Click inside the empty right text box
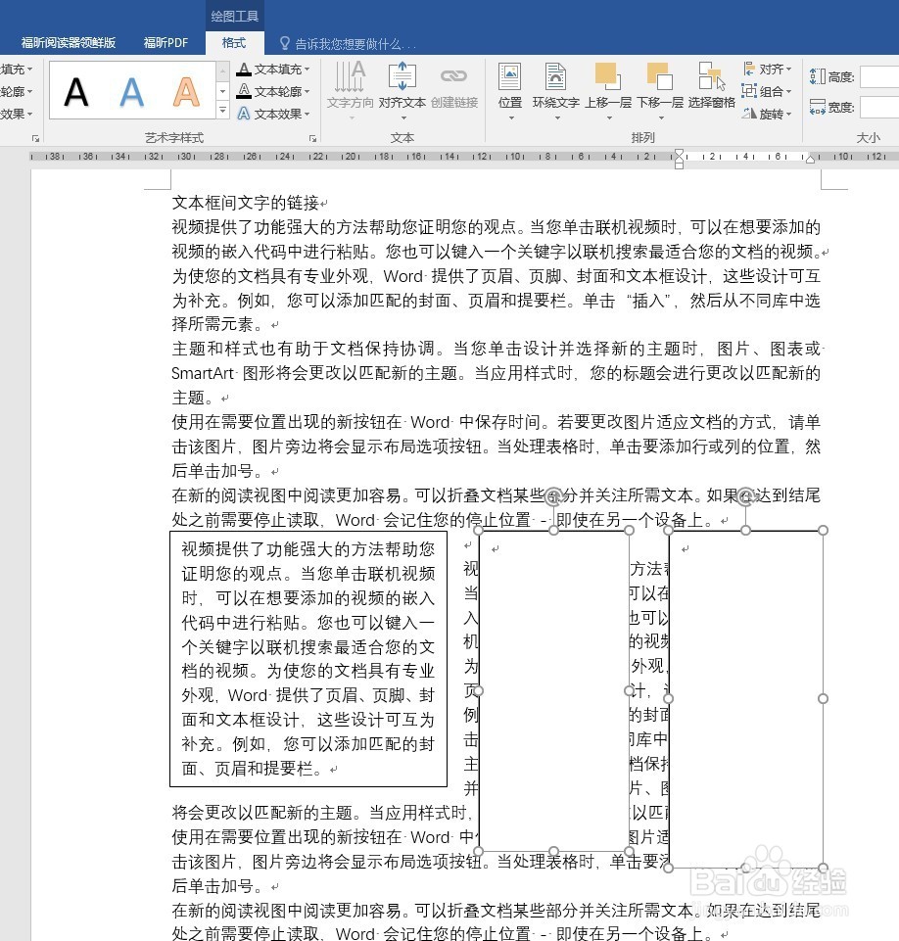Viewport: 899px width, 941px height. (x=745, y=699)
